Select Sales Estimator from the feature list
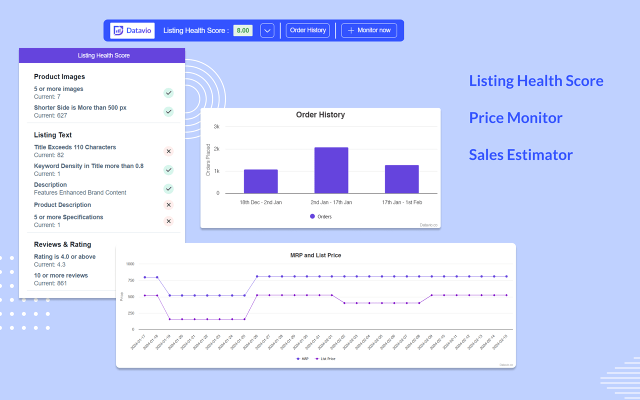Viewport: 640px width, 400px height. 520,155
